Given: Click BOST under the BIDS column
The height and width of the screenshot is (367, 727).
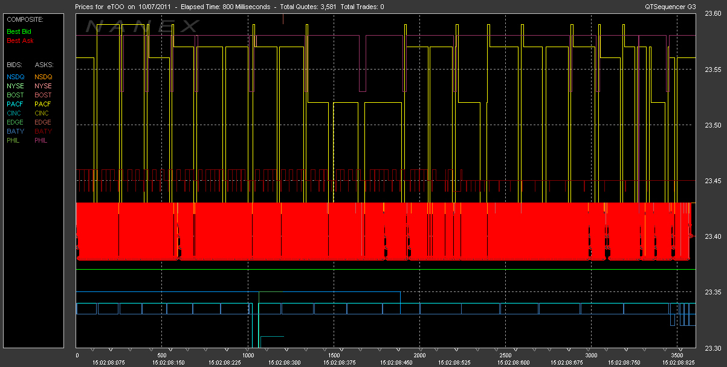Looking at the screenshot, I should coord(15,95).
